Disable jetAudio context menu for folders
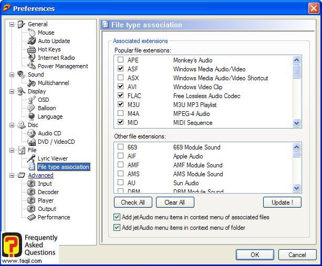This screenshot has height=266, width=322. point(117,228)
